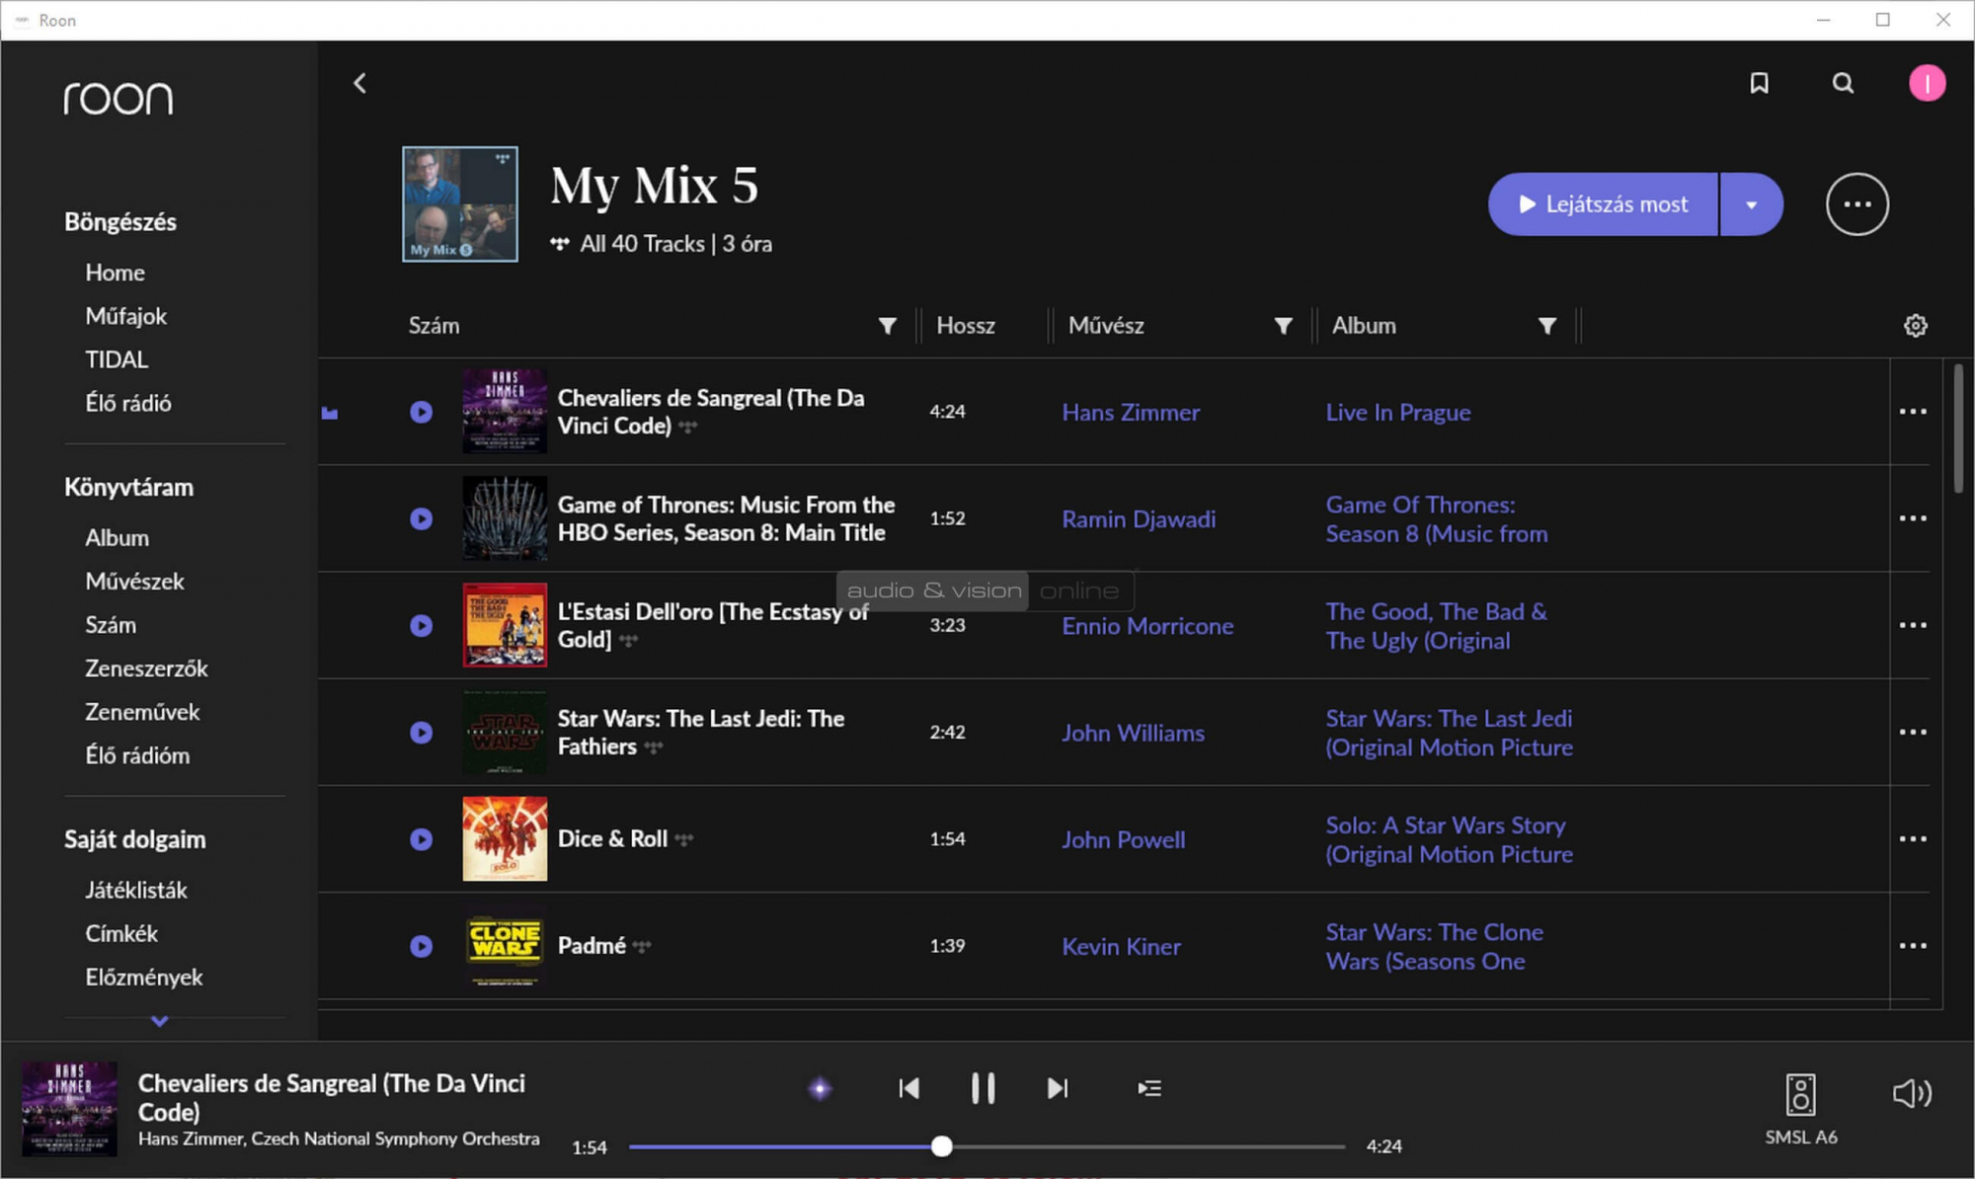Click Lejátszás most button
Viewport: 1975px width, 1179px height.
point(1603,204)
